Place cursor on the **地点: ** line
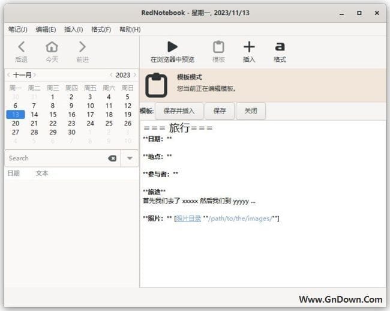390x311 pixels. (x=157, y=157)
